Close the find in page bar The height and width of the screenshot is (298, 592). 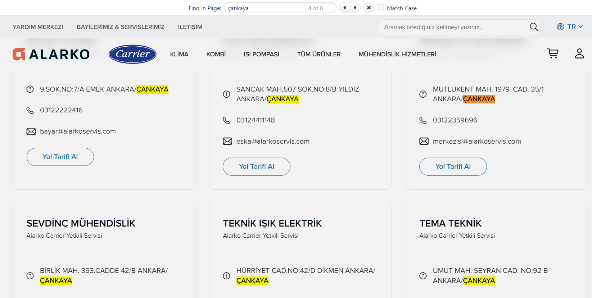click(x=369, y=8)
